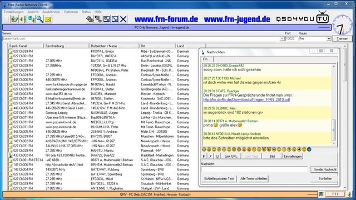
Task: Open the Optionen menu
Action: pyautogui.click(x=71, y=12)
